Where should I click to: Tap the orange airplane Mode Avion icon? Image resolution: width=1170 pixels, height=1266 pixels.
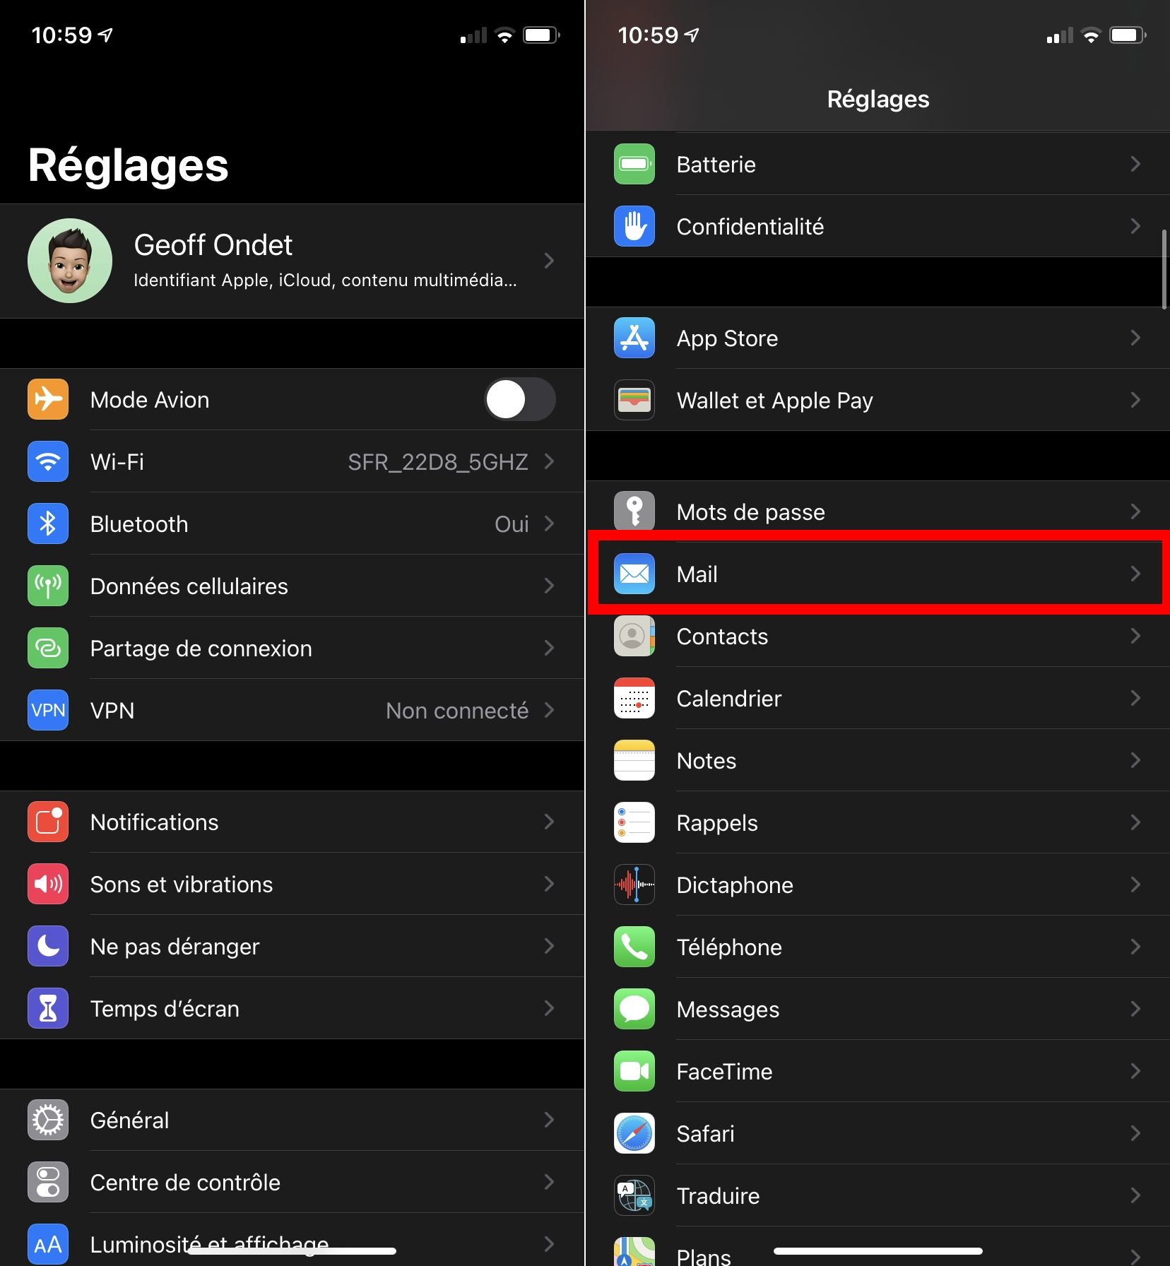48,399
